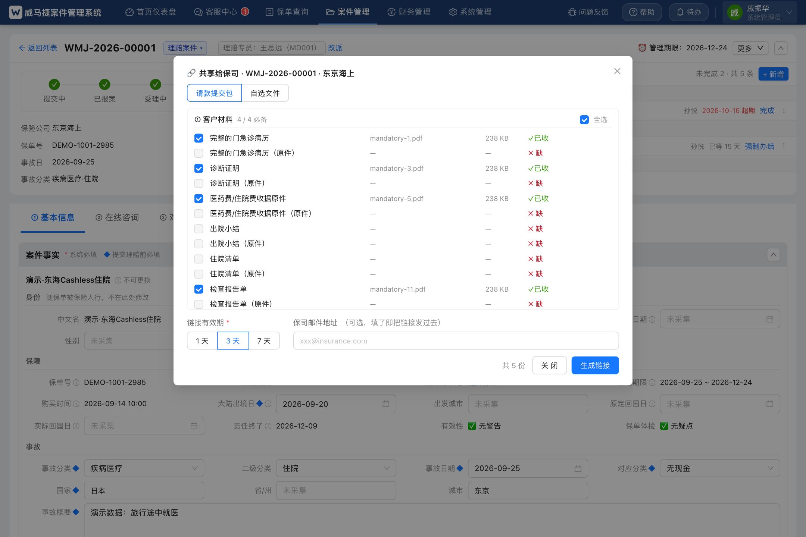Select 7 天 link validity
The width and height of the screenshot is (806, 537).
264,341
